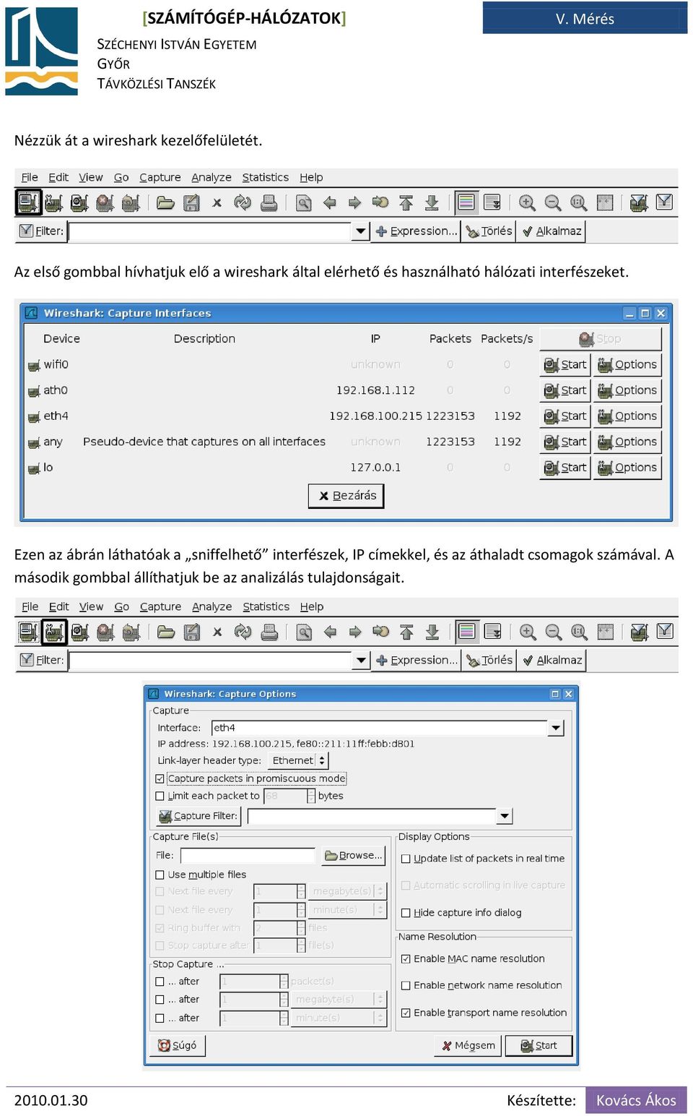Click the Capture File(s) File input field

click(248, 856)
